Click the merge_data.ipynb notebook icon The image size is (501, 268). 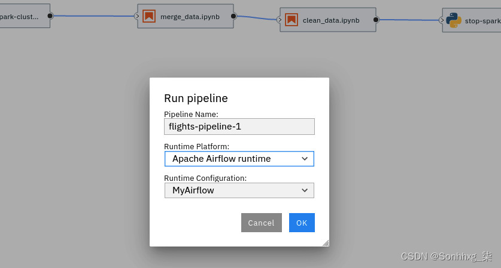pos(149,16)
